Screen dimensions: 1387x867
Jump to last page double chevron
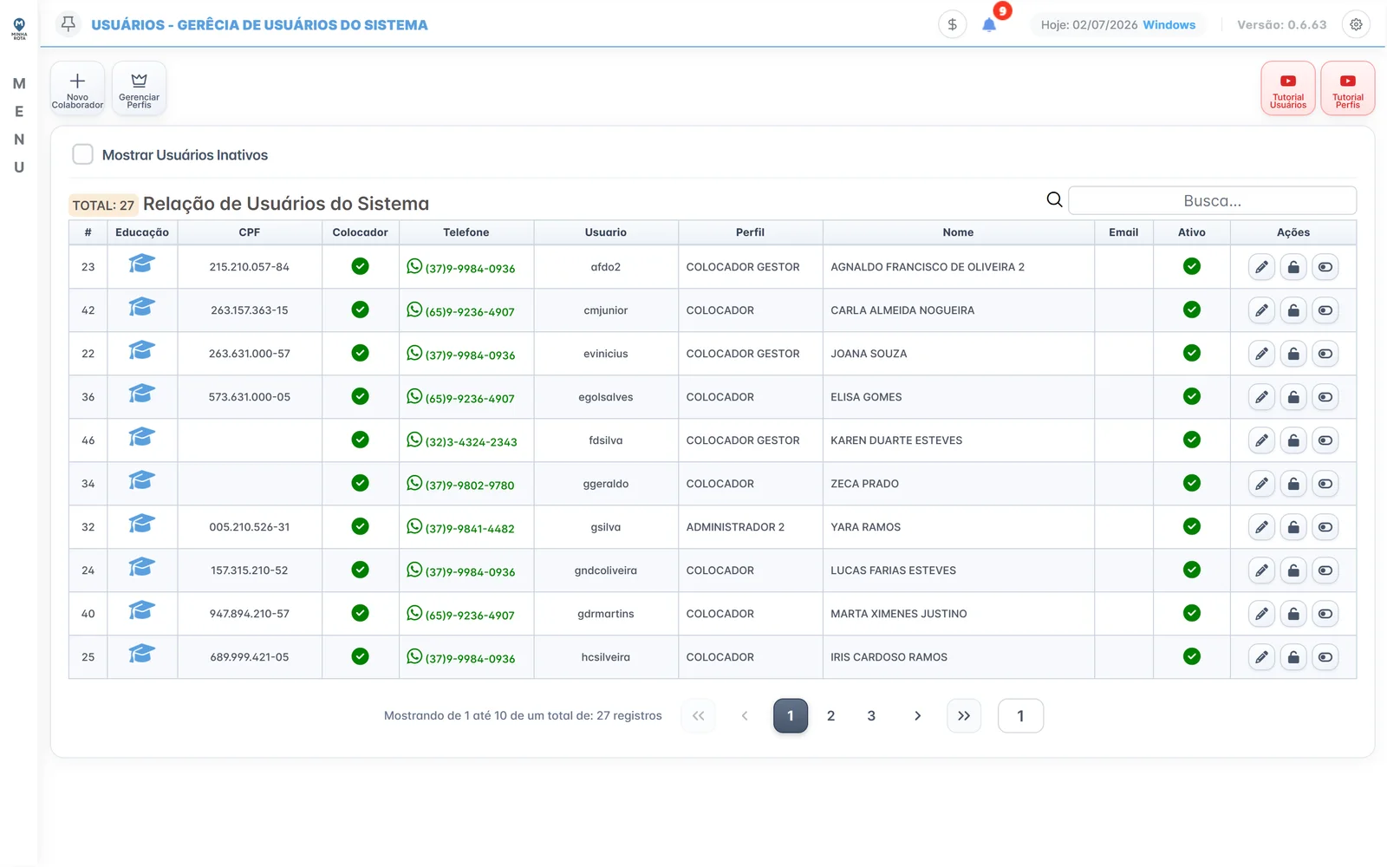(x=964, y=716)
